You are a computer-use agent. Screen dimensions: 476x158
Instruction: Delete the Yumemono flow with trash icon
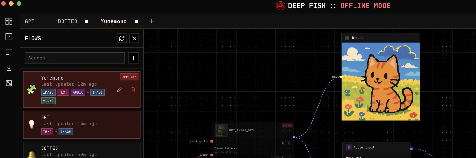pos(133,90)
